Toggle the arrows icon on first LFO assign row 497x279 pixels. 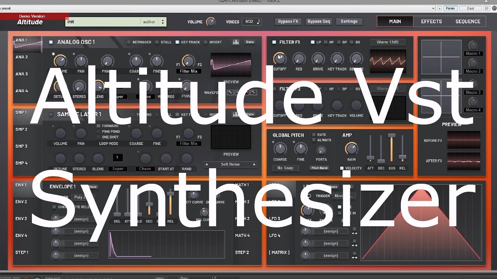354,233
